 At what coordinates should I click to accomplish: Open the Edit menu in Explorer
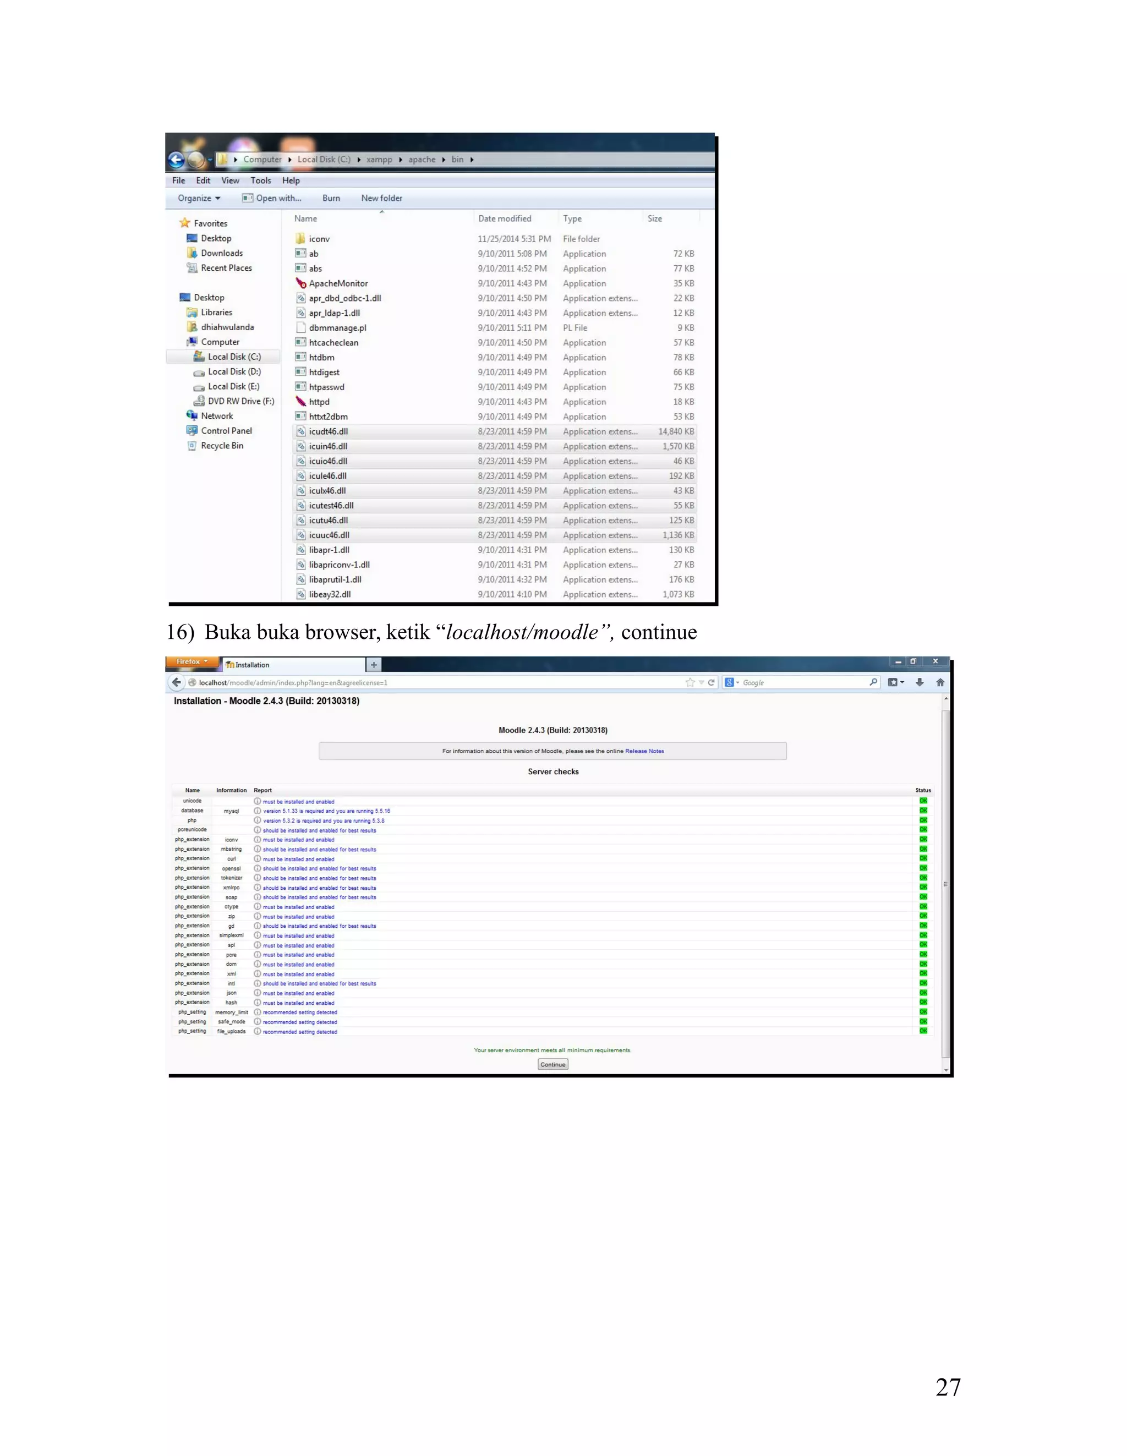pos(204,180)
